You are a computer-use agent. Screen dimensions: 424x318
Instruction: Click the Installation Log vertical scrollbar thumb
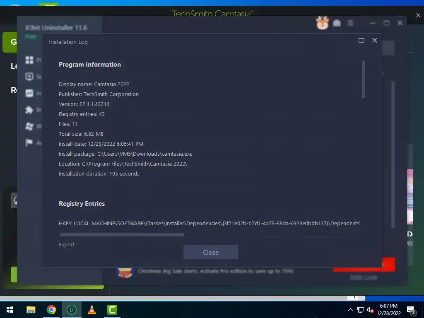tap(364, 79)
